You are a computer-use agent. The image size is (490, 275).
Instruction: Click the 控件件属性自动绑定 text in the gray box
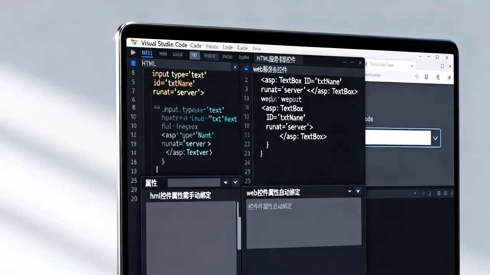[x=269, y=206]
